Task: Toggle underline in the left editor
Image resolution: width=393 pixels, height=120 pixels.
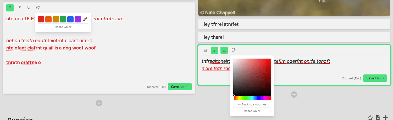Action: coord(29,8)
